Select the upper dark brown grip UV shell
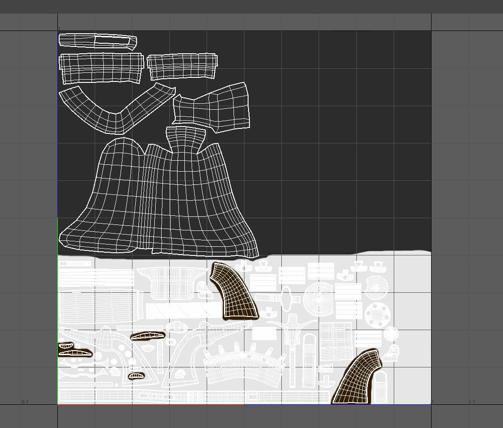 point(234,291)
